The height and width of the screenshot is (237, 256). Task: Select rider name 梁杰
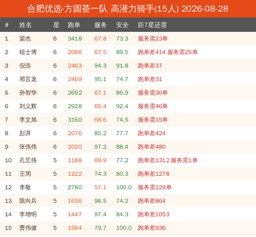[x=25, y=39]
